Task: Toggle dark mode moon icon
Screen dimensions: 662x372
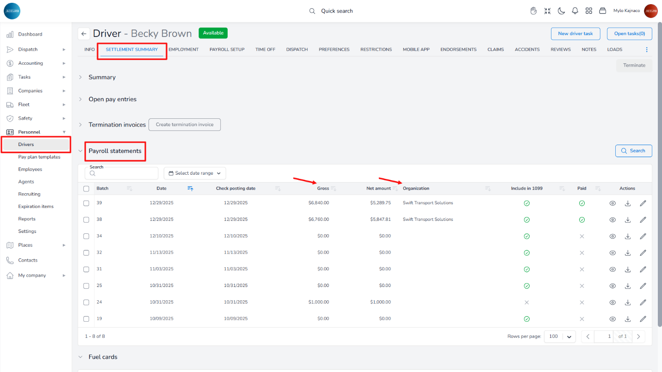Action: [561, 11]
